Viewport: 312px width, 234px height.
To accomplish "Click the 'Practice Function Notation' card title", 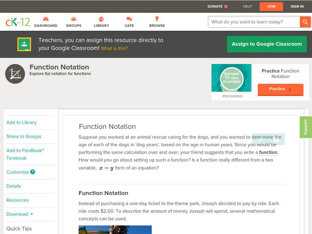I will click(x=280, y=74).
